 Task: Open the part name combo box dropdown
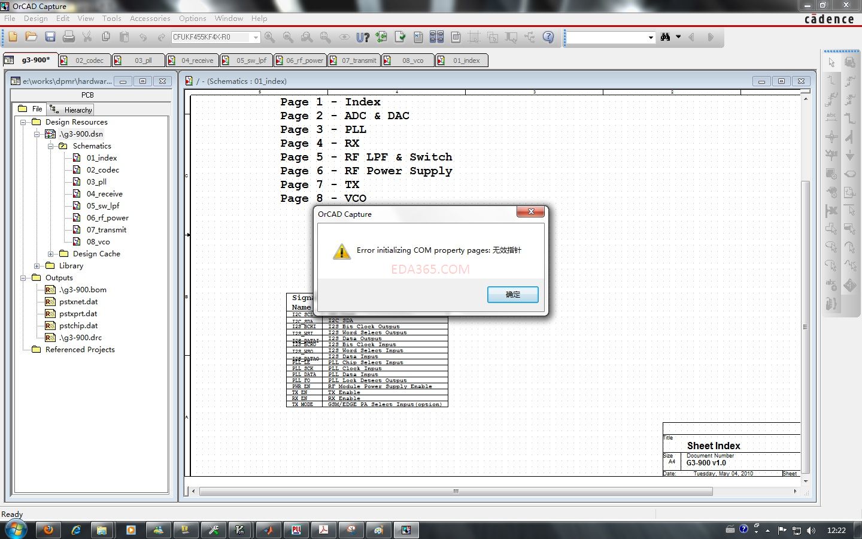256,37
